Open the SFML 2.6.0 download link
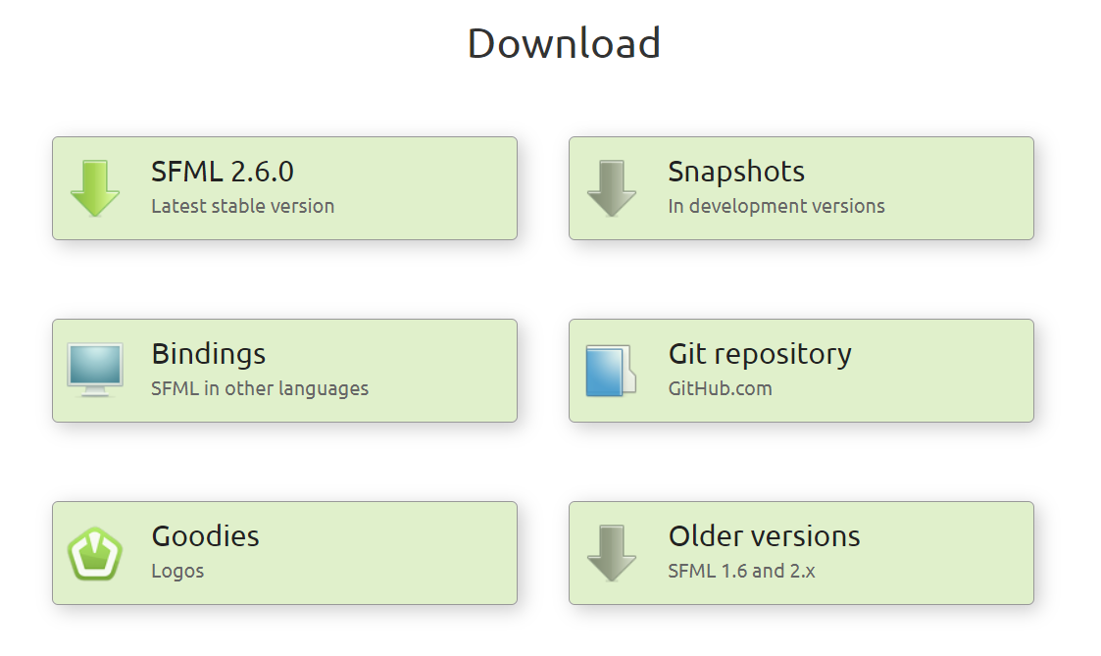 [x=223, y=172]
